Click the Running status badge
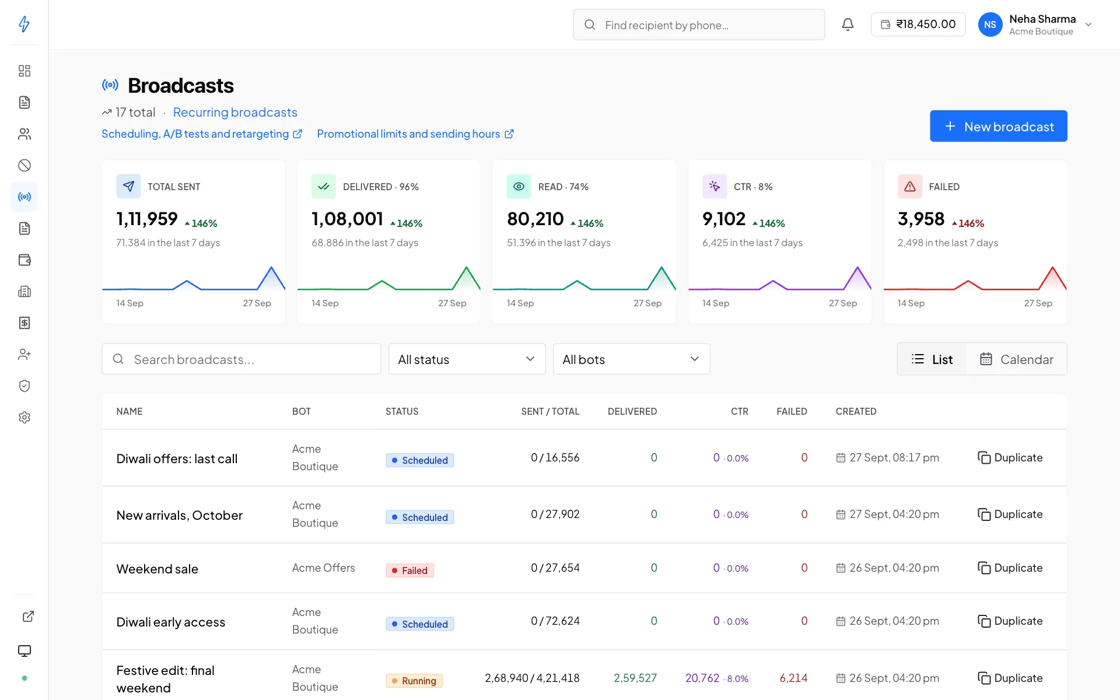This screenshot has height=700, width=1120. click(414, 681)
